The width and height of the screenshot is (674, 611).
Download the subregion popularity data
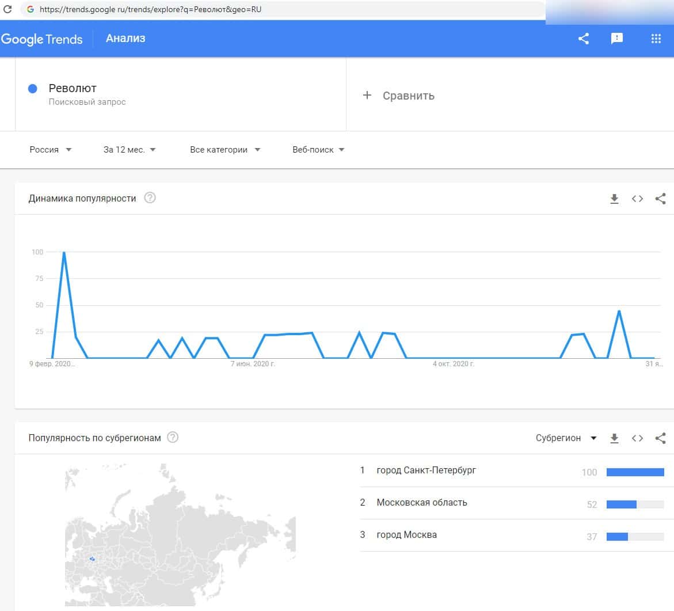[x=614, y=438]
